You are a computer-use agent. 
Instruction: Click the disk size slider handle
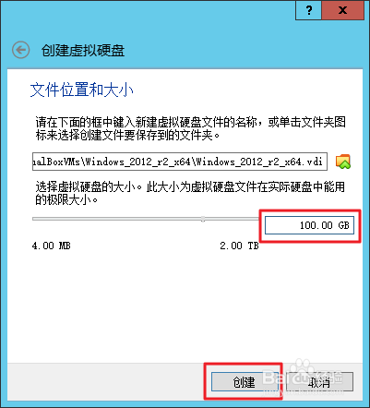[x=203, y=219]
